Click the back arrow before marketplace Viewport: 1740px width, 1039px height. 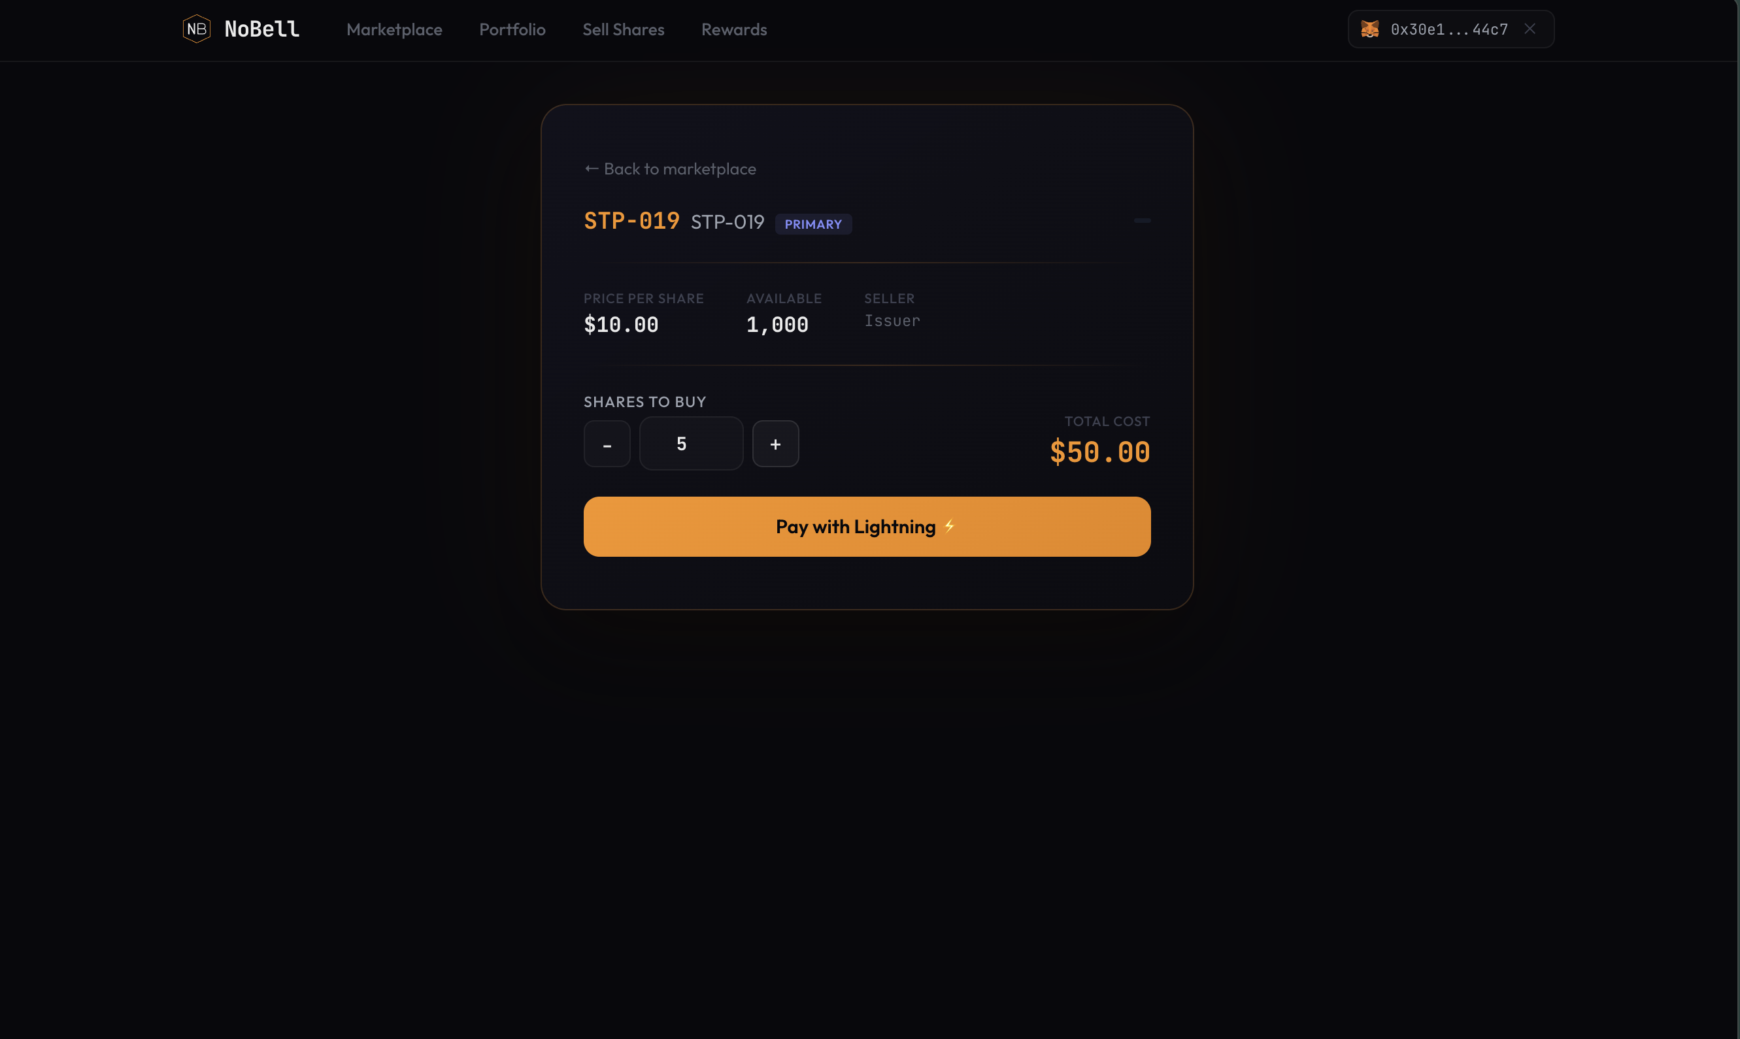[592, 169]
